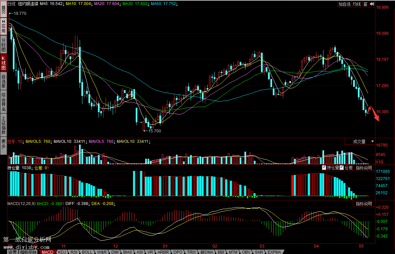The height and width of the screenshot is (254, 395).
Task: Click the X10 volume scale indicator
Action: point(379,162)
